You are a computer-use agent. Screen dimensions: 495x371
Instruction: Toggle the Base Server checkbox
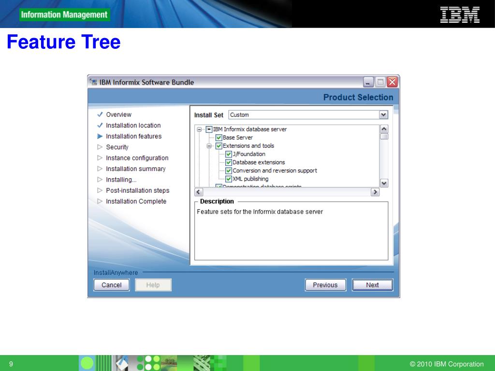tap(219, 138)
